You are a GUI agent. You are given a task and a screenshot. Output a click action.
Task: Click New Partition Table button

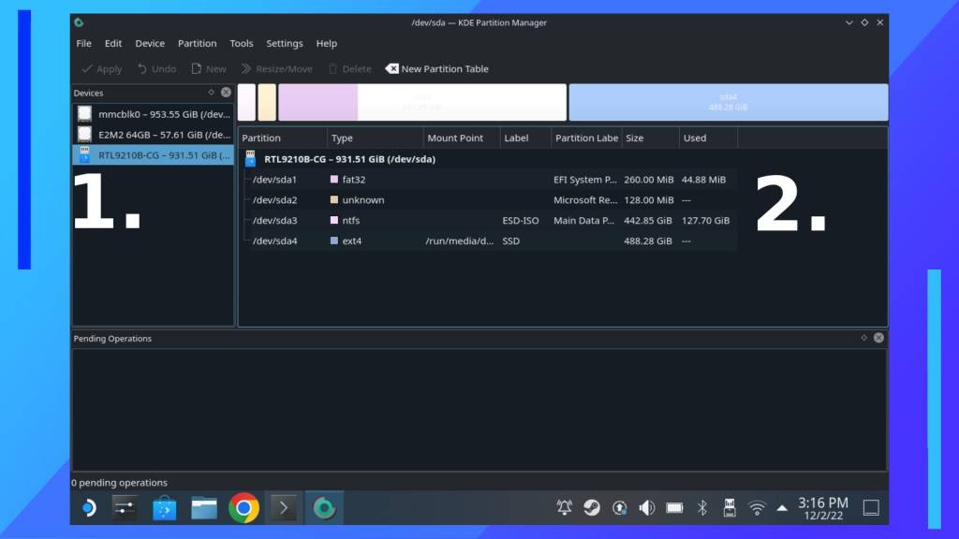tap(436, 69)
